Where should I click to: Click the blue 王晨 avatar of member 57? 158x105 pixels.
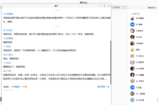[132, 88]
